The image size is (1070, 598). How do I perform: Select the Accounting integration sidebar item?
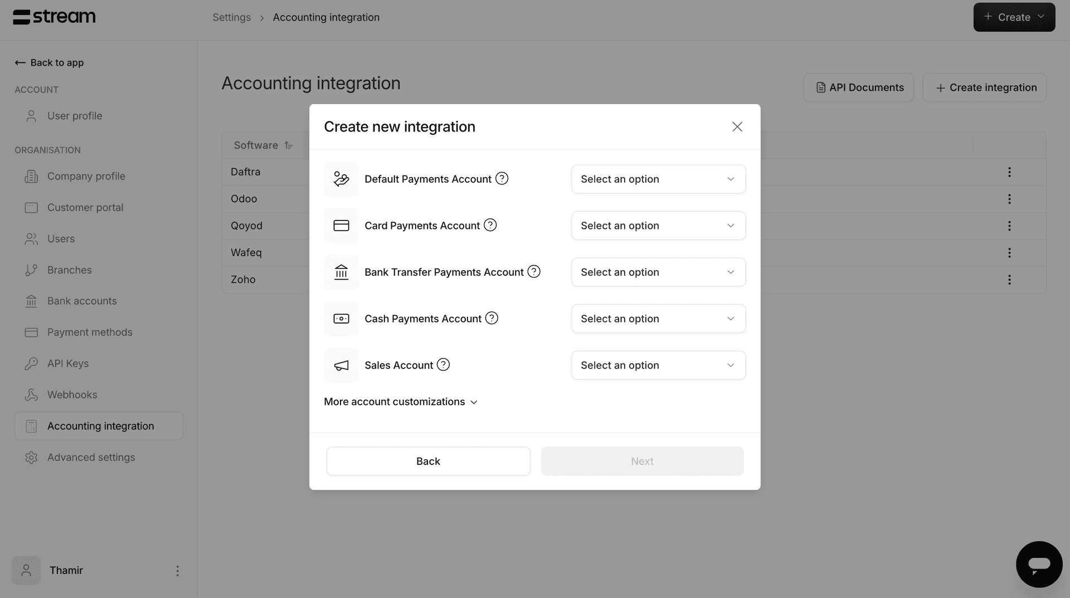coord(99,426)
